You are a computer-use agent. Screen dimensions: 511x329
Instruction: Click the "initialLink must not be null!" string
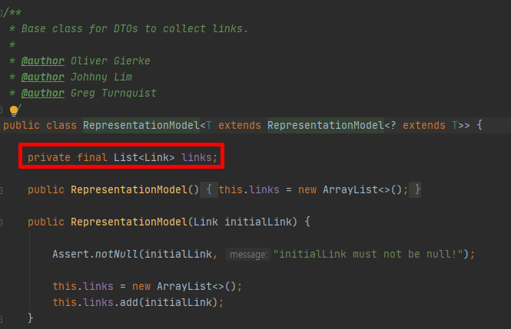[368, 254]
